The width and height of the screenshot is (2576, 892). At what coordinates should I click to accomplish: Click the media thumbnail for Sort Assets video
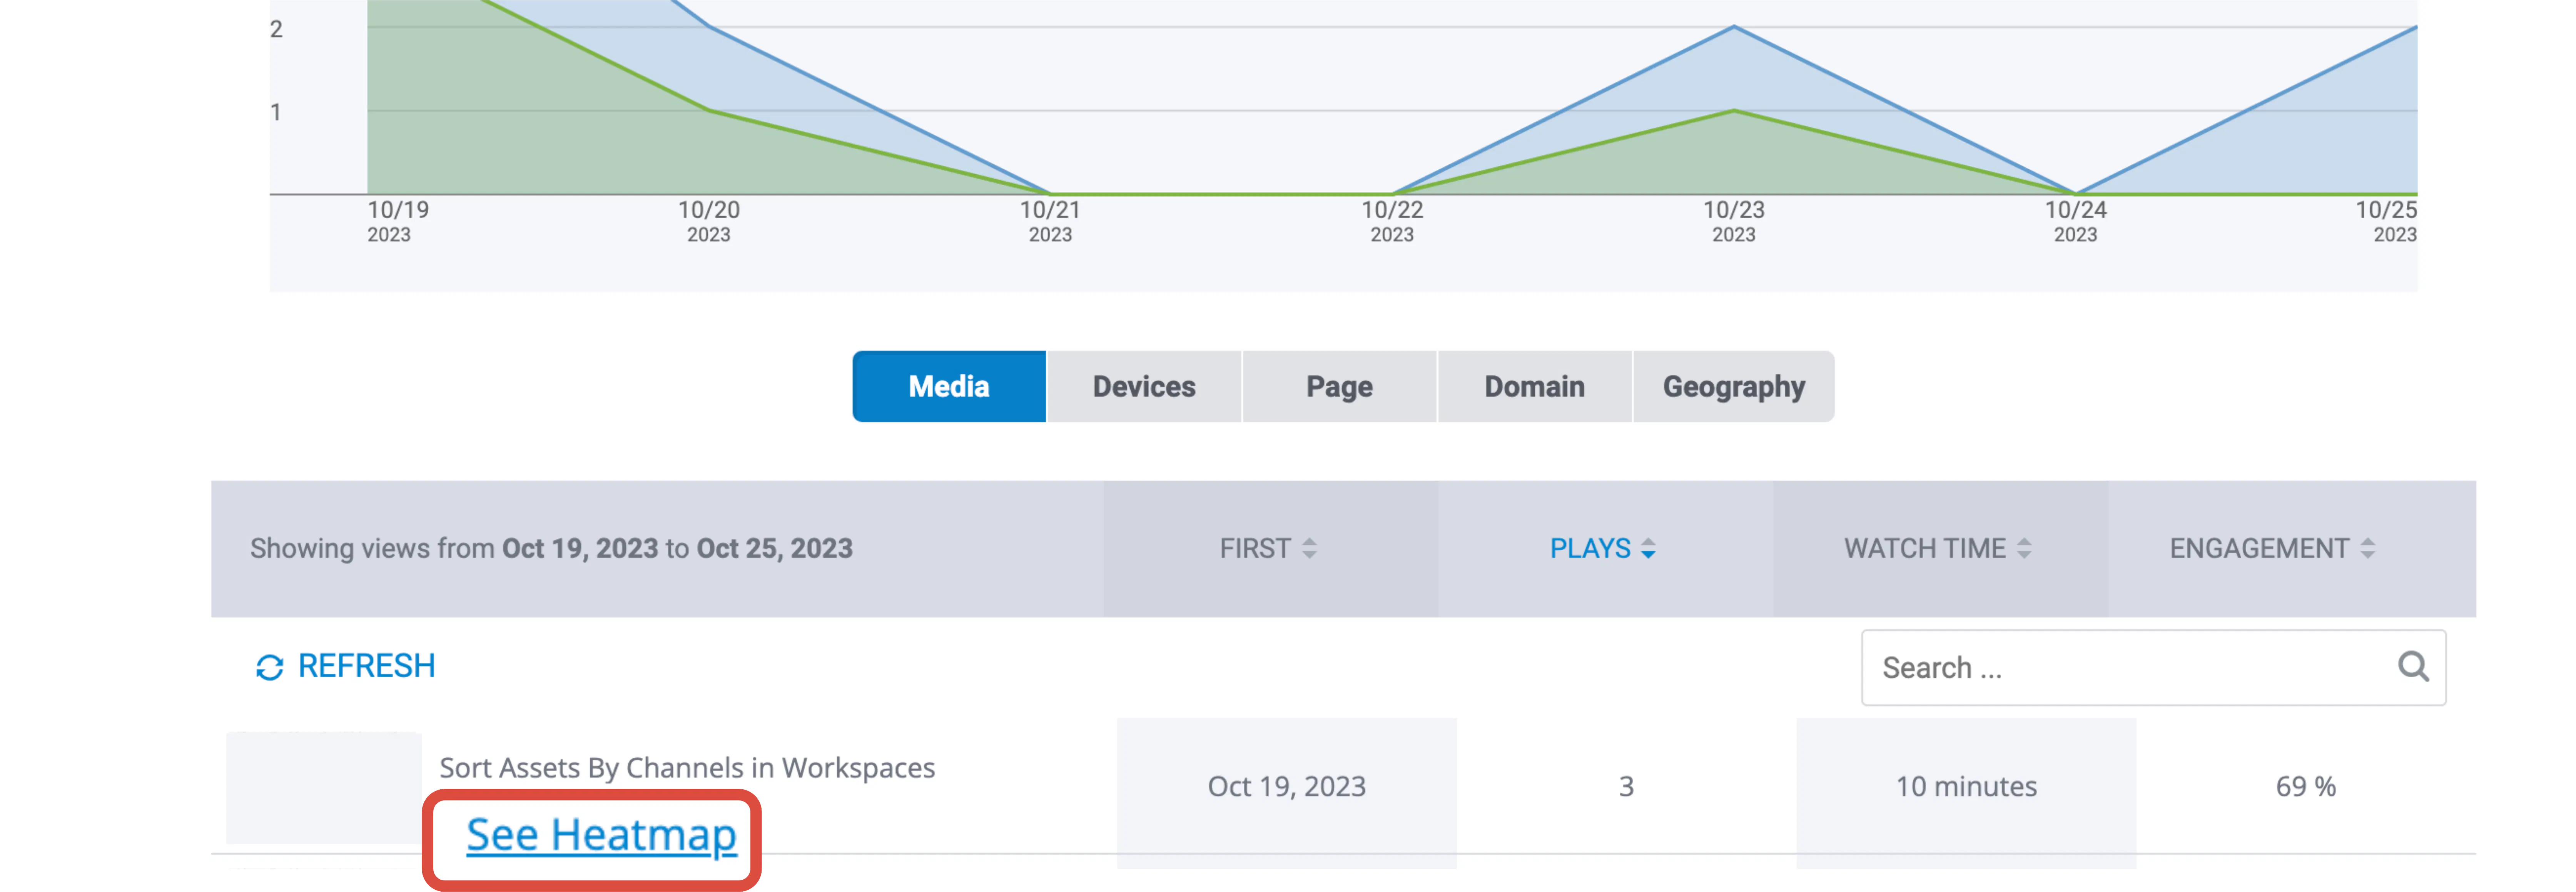point(324,788)
